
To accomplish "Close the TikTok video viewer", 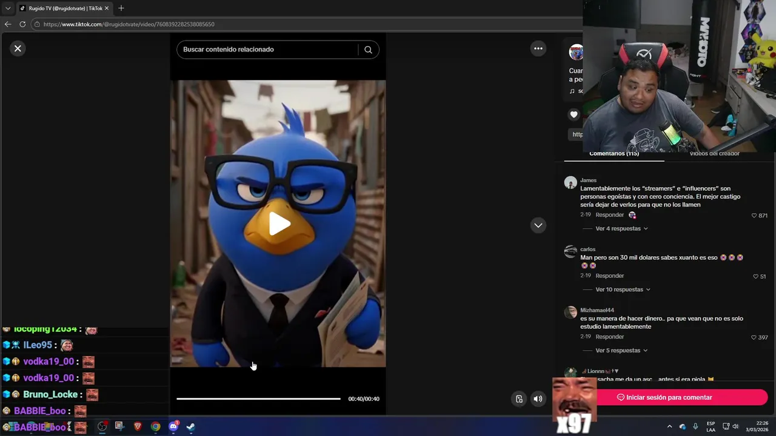I will [18, 48].
